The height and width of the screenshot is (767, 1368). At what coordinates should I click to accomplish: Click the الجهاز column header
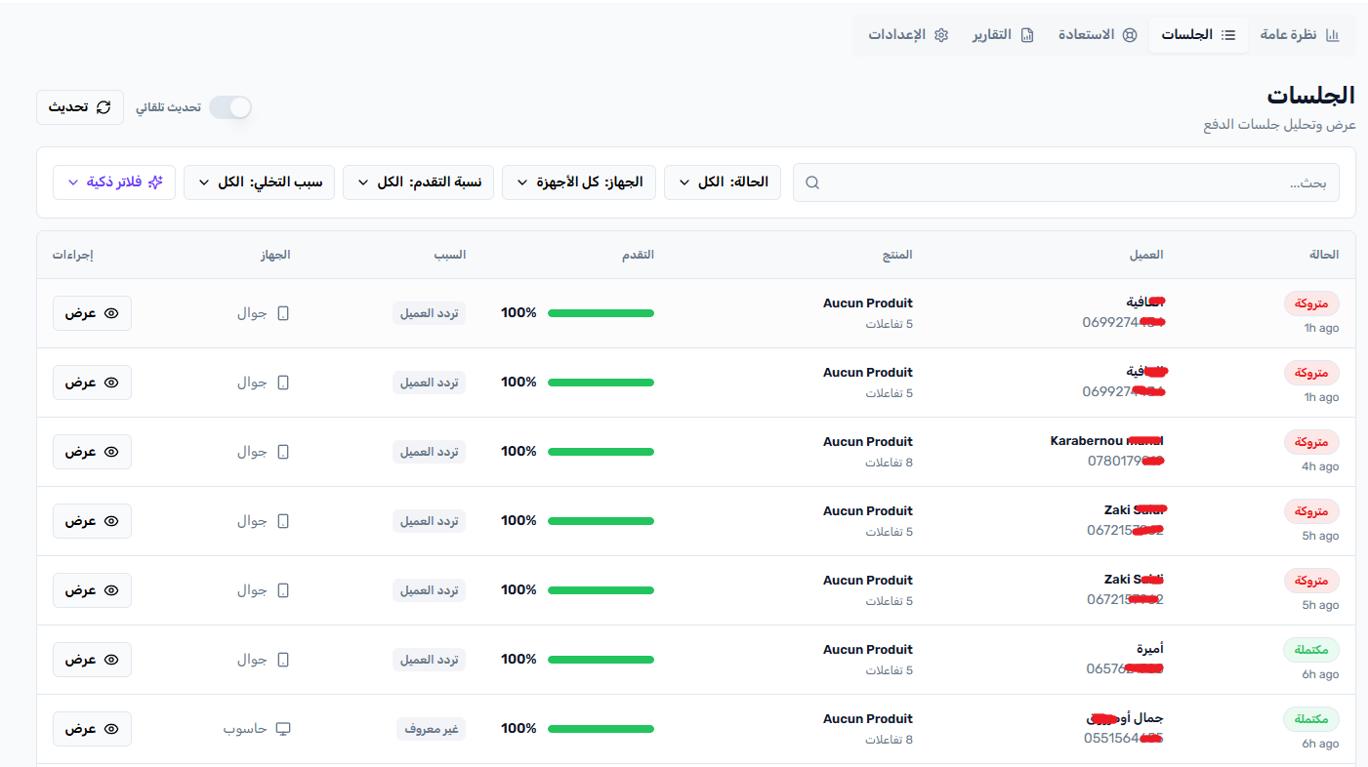[275, 255]
